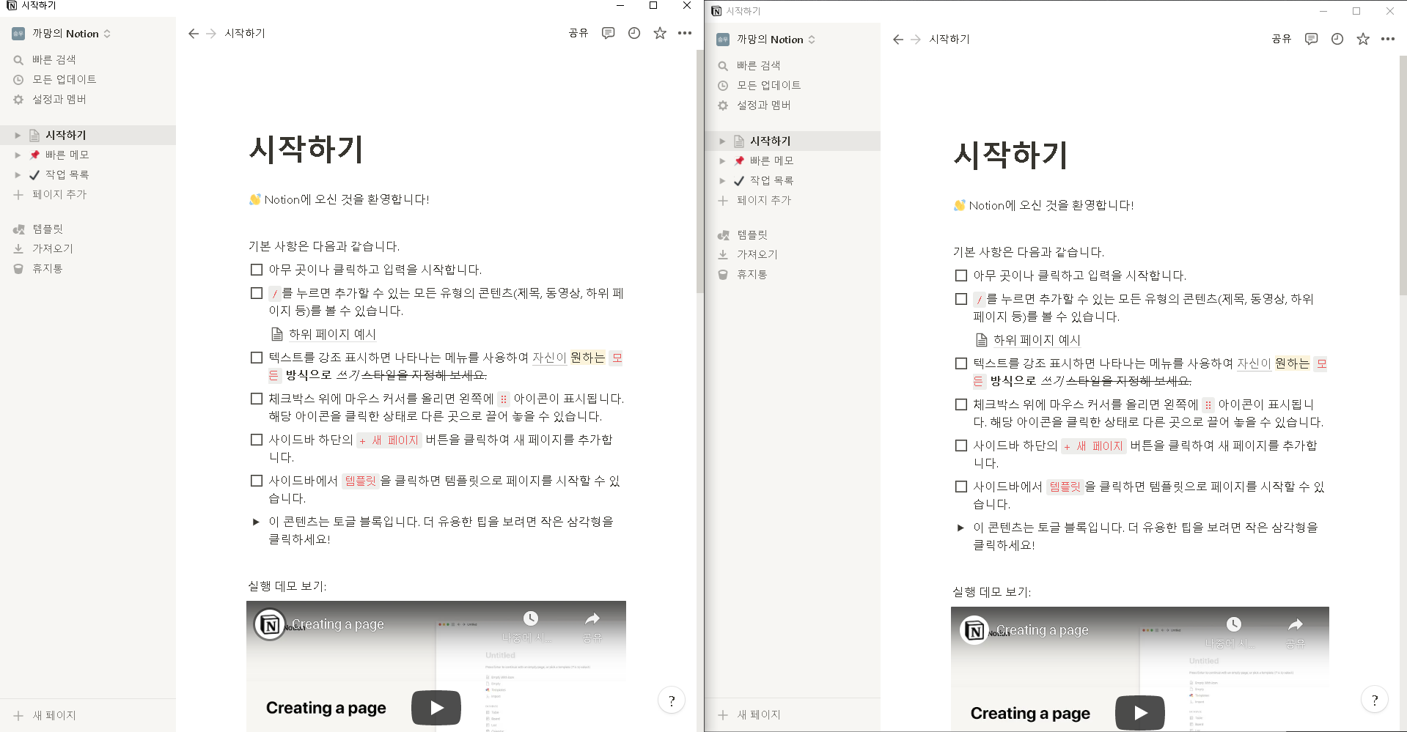Viewport: 1407px width, 732px height.
Task: Favorite the page with star in right window
Action: pos(1363,39)
